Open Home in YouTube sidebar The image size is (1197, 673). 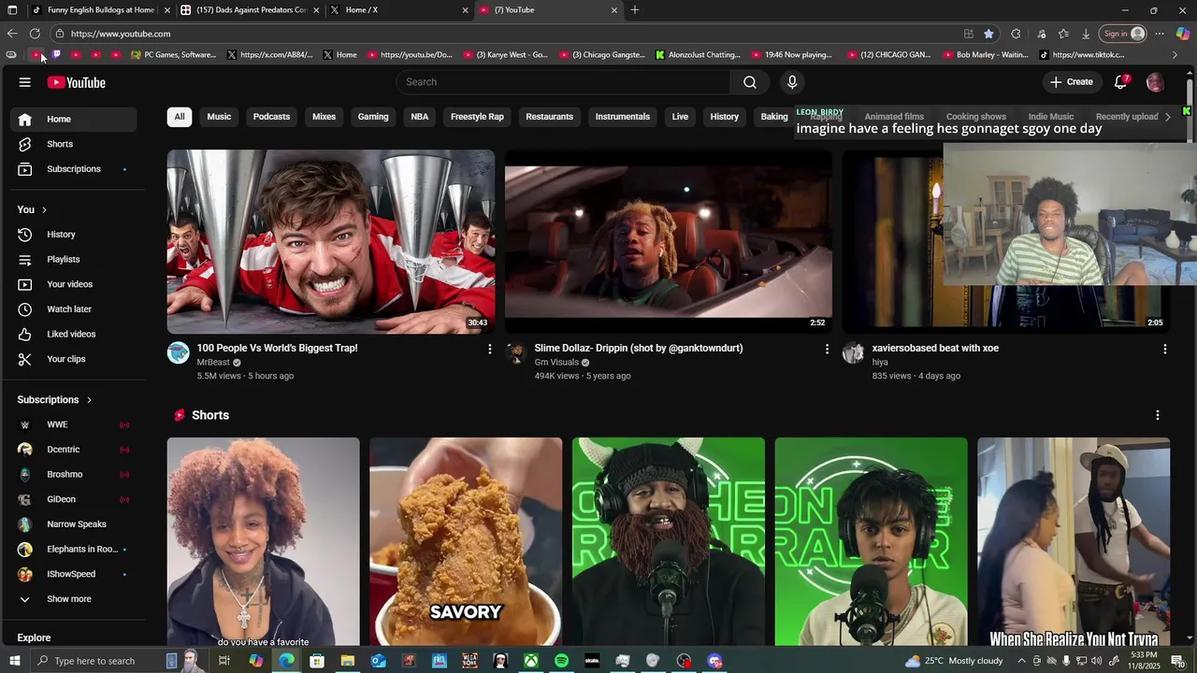click(73, 120)
